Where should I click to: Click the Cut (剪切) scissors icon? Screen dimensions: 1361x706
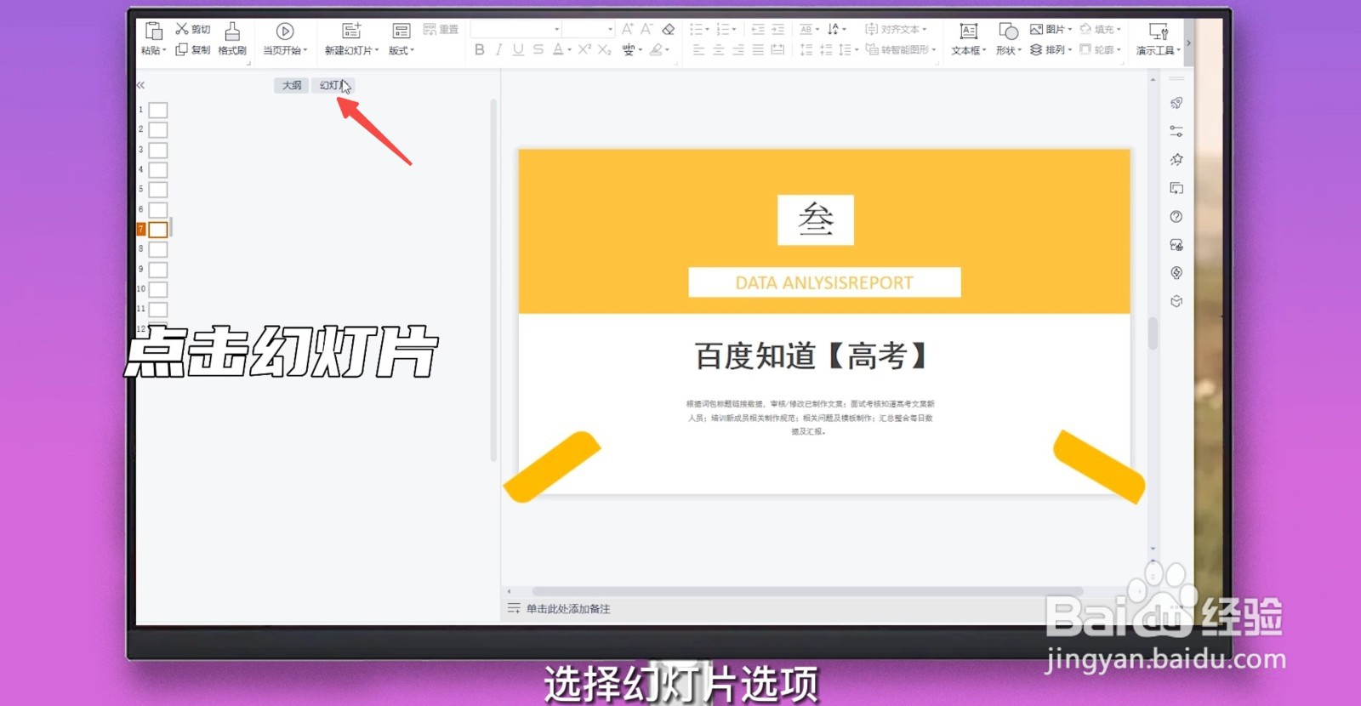pyautogui.click(x=182, y=29)
